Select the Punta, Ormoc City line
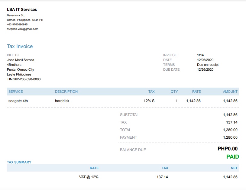The width and height of the screenshot is (246, 190). pyautogui.click(x=20, y=69)
